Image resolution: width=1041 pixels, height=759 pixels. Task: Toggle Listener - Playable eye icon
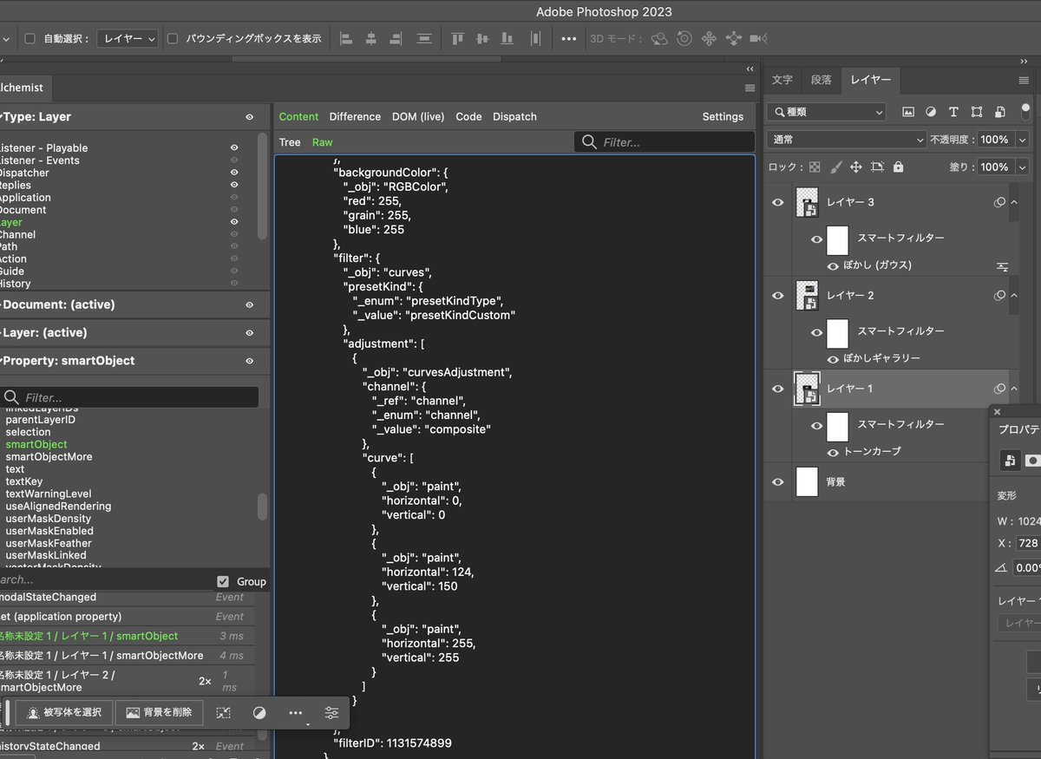tap(234, 147)
